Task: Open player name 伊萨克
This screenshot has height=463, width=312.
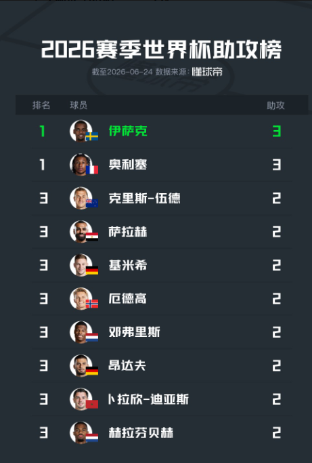Action: click(x=128, y=131)
